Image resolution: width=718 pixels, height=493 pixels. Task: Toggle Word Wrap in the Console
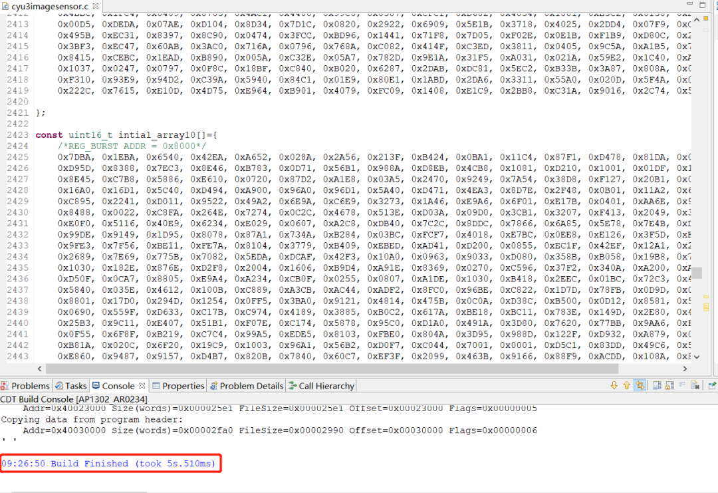683,385
